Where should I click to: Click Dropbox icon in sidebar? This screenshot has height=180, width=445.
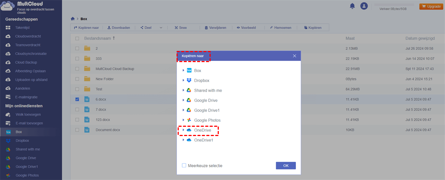[8, 140]
